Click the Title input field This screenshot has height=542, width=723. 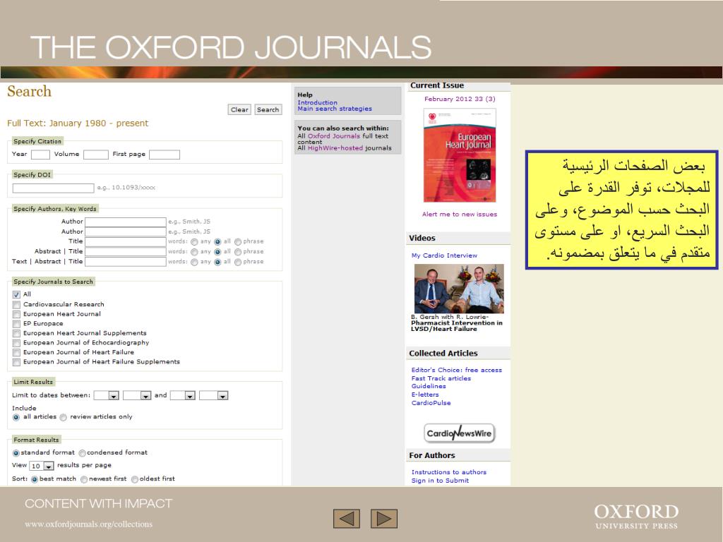[126, 241]
